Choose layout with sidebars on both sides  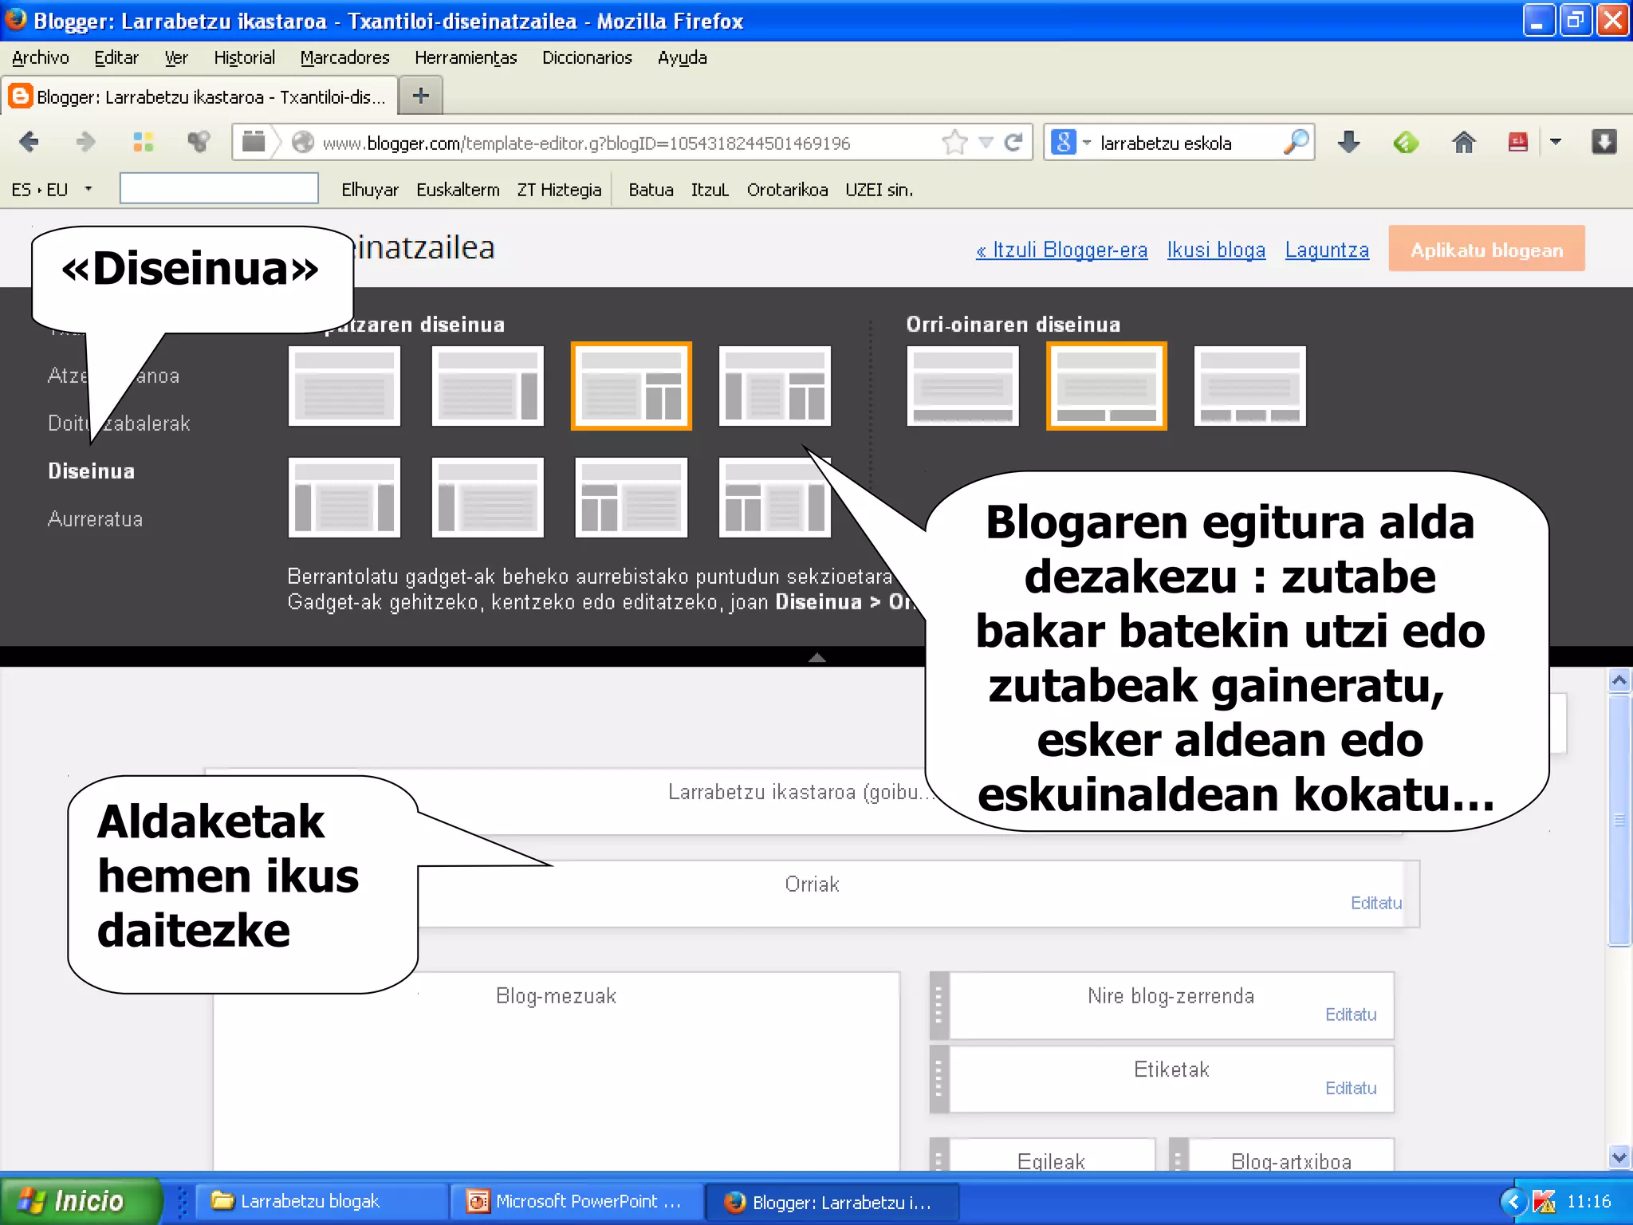pos(344,498)
